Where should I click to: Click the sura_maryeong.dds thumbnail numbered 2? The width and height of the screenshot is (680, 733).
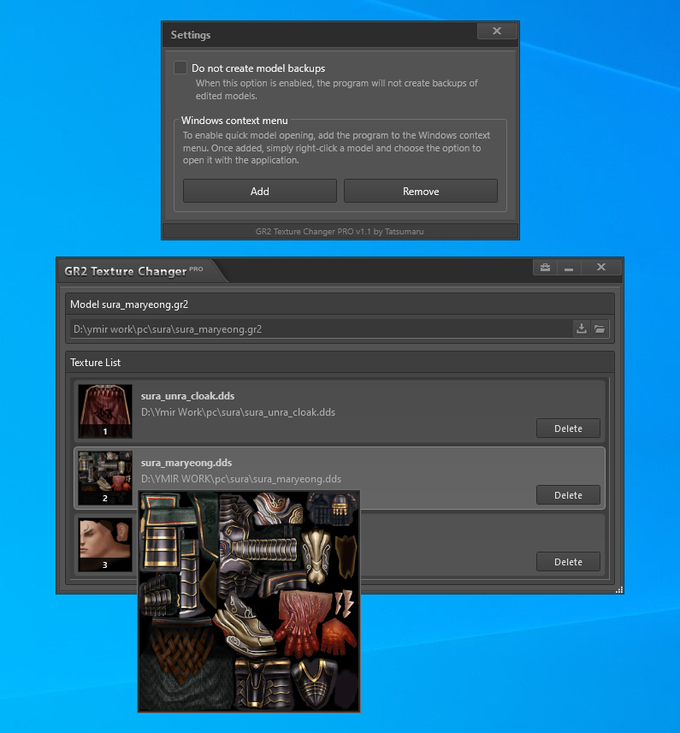(x=105, y=476)
